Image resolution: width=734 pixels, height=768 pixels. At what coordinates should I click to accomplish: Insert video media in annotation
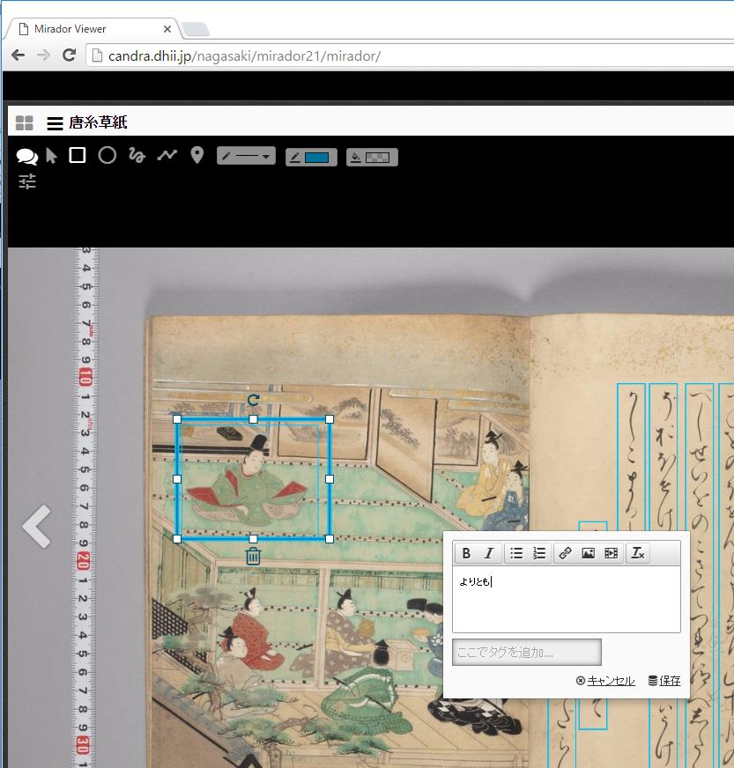coord(611,553)
